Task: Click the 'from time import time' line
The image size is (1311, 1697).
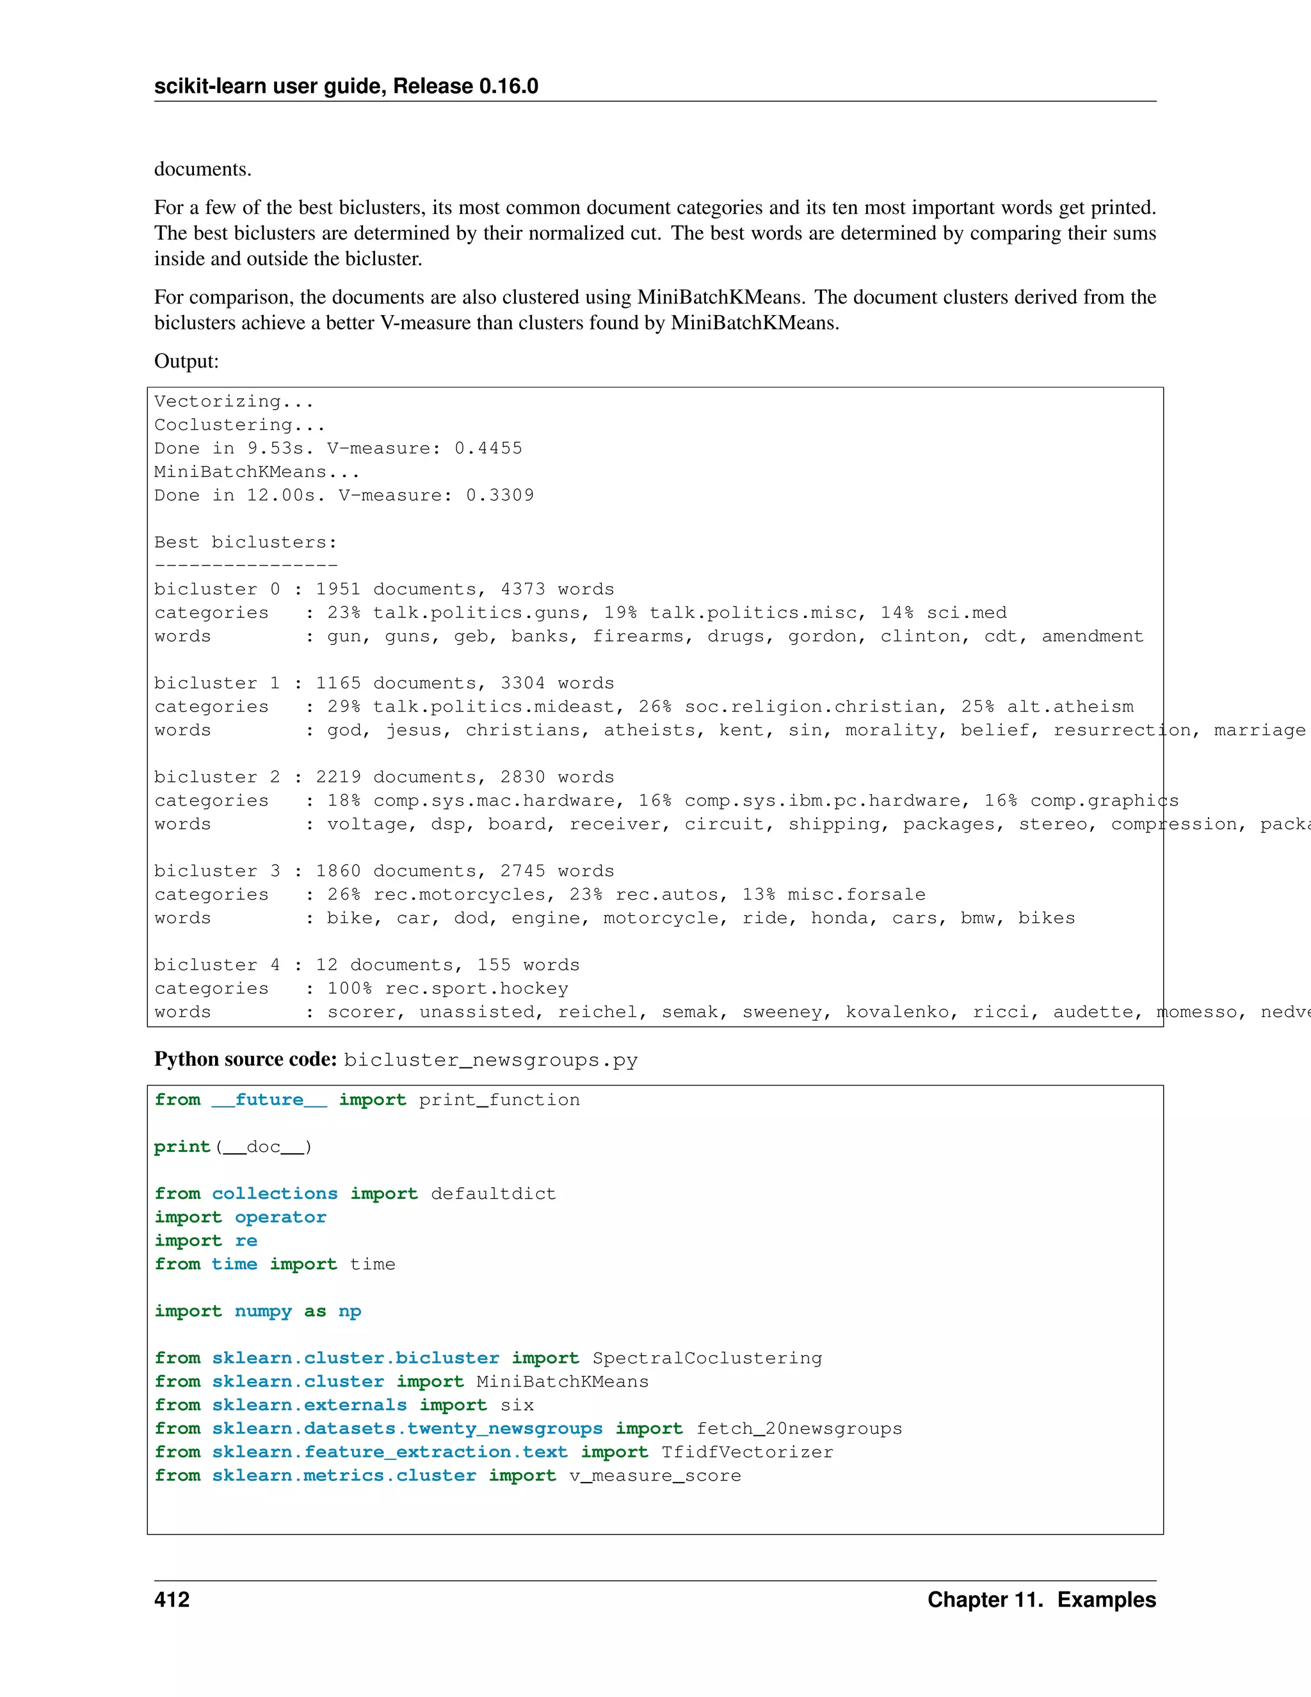Action: (274, 1264)
